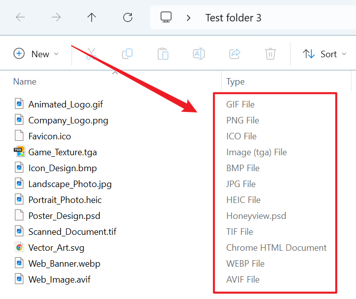Click the Copy toolbar icon
The image size is (356, 299).
(x=127, y=54)
